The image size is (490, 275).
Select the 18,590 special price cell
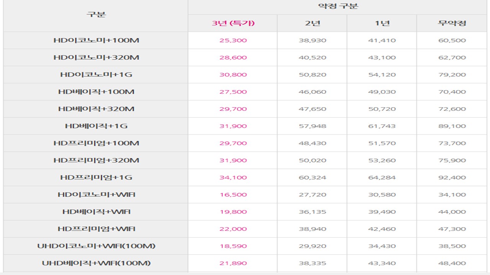[x=233, y=246]
